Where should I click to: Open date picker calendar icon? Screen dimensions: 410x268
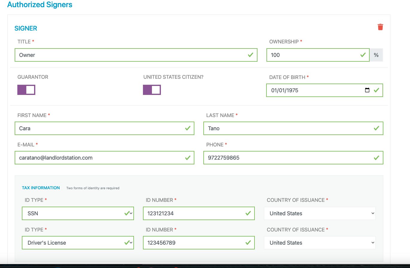click(x=367, y=90)
